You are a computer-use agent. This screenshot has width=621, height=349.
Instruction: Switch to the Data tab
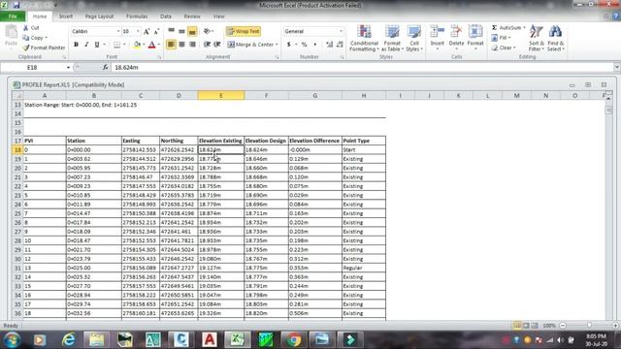(x=166, y=16)
